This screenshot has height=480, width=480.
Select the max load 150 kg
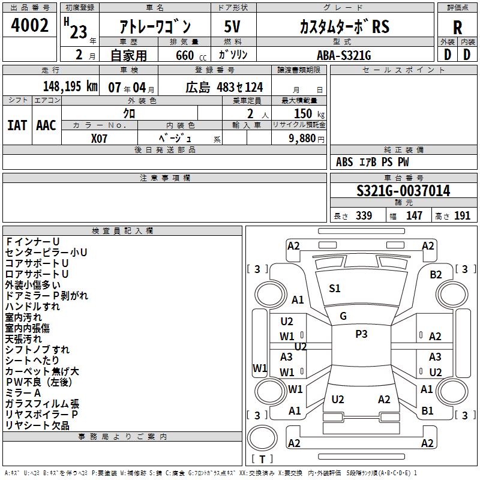tap(309, 114)
